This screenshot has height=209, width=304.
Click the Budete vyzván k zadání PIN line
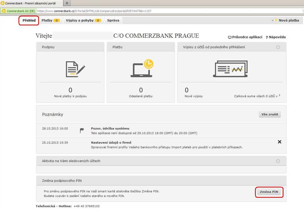click(84, 196)
